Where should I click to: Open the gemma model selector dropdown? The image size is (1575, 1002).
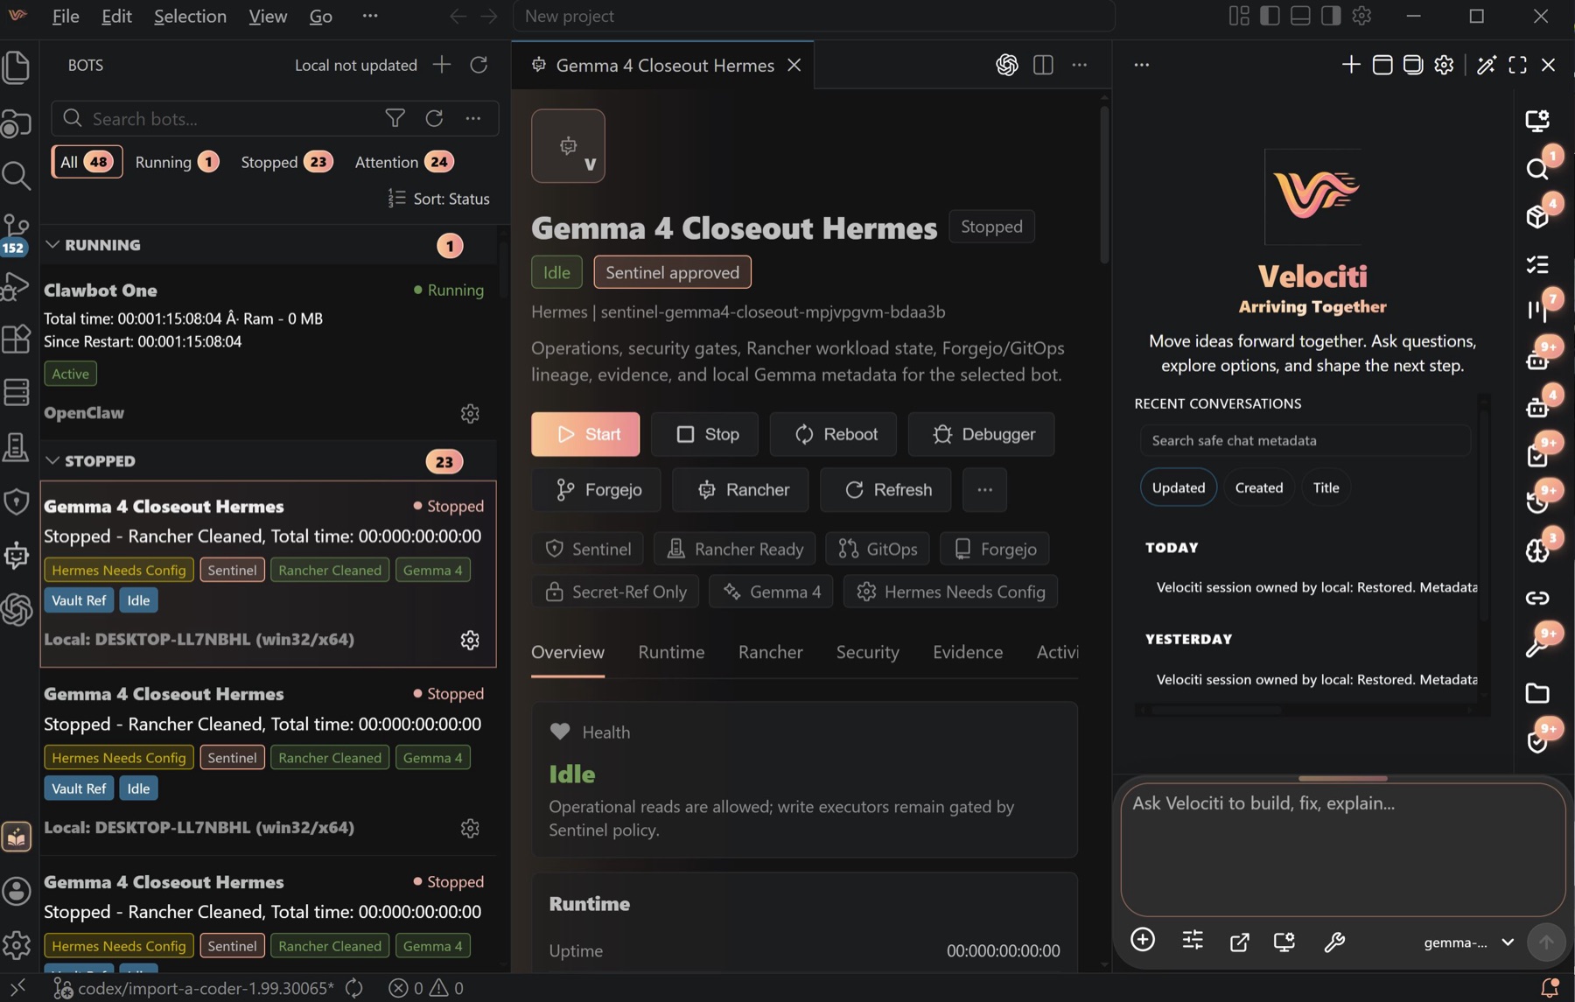1469,942
